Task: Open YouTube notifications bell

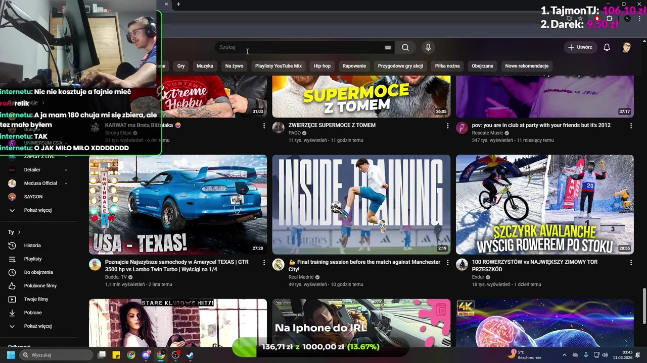Action: (x=607, y=47)
